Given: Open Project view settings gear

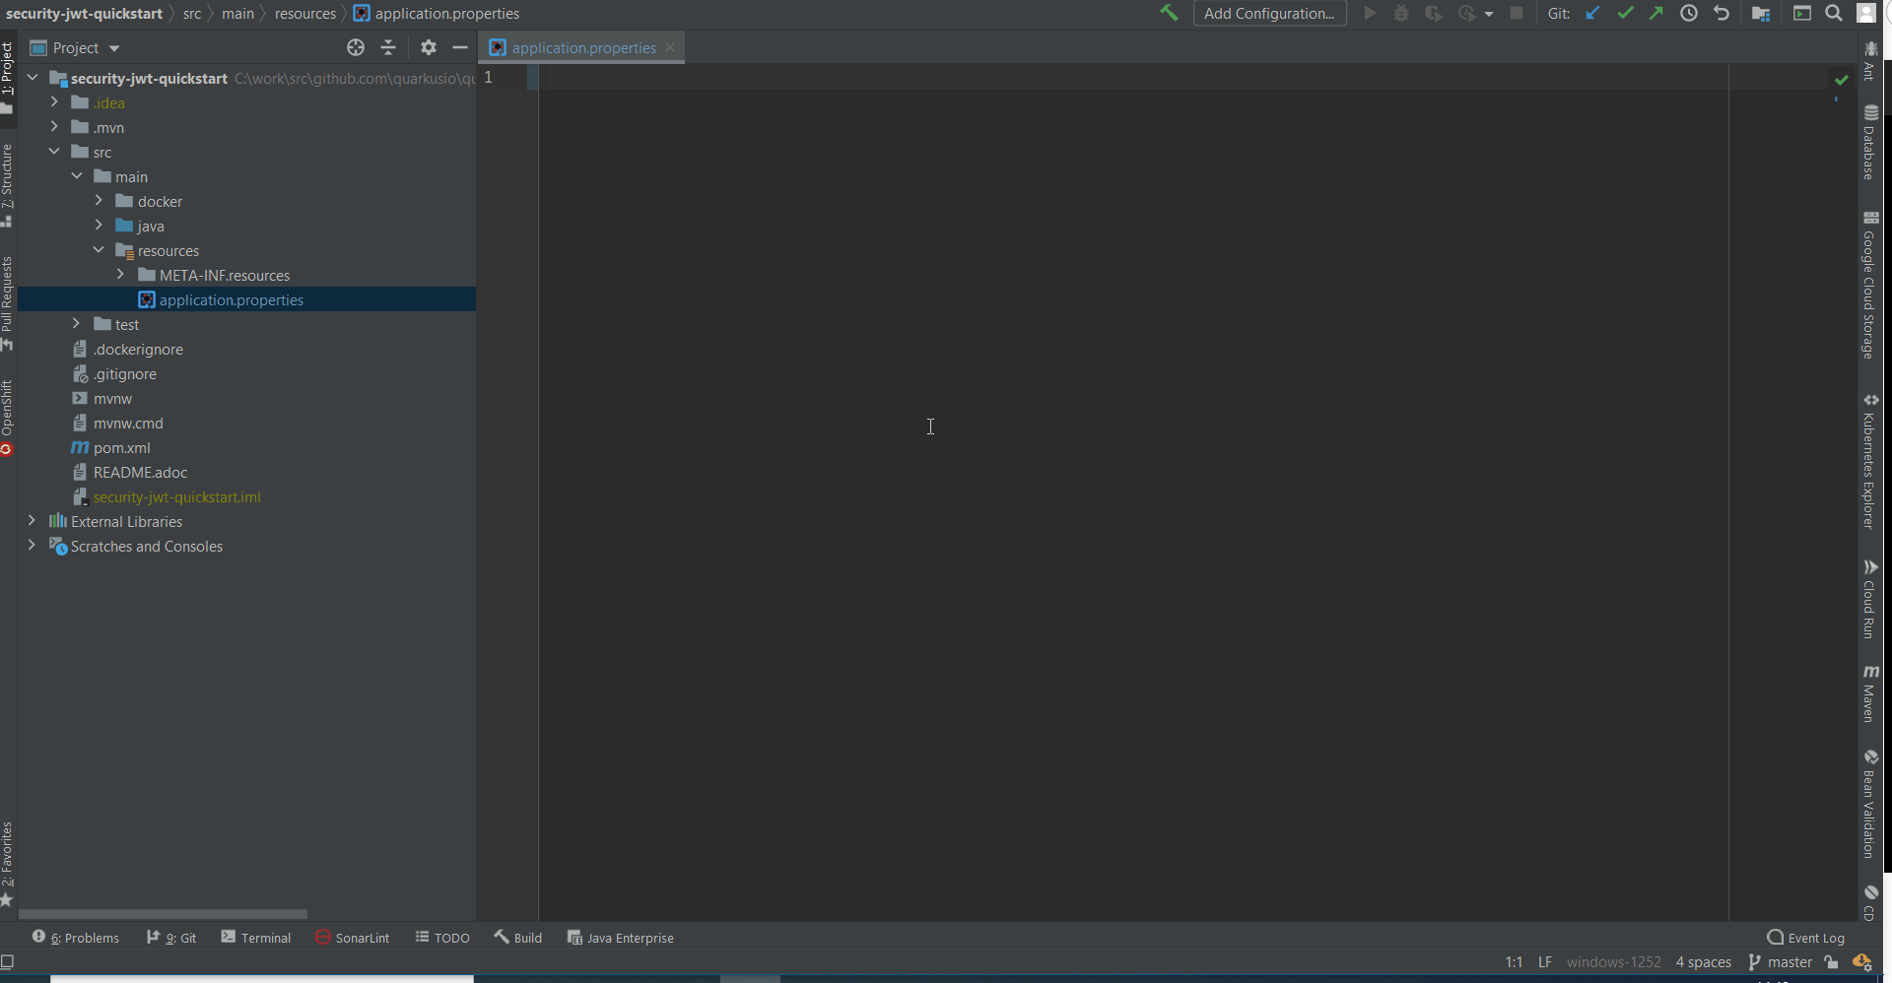Looking at the screenshot, I should point(428,47).
